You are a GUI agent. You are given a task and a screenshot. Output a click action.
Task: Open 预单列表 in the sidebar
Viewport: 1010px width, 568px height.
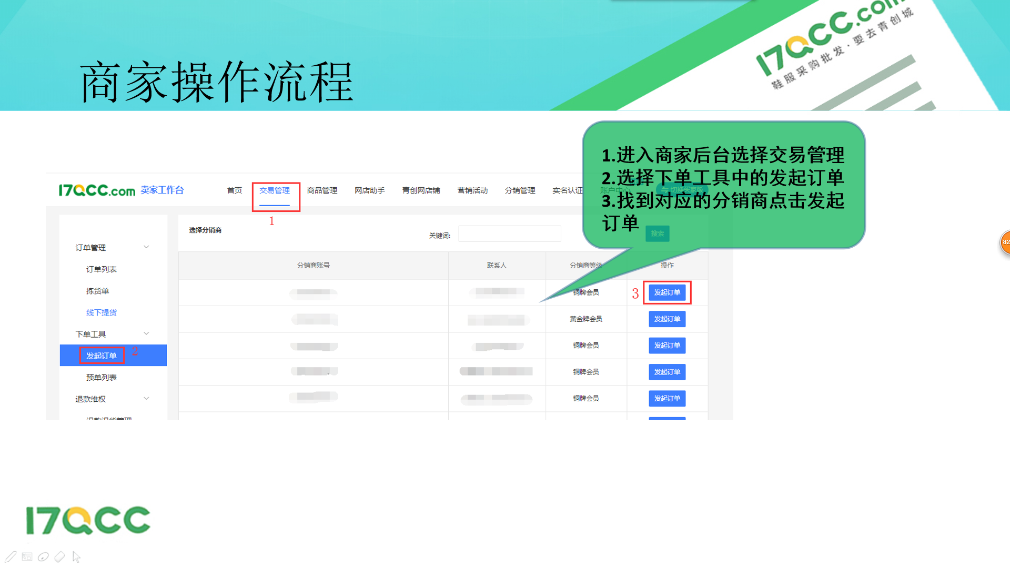pyautogui.click(x=101, y=377)
